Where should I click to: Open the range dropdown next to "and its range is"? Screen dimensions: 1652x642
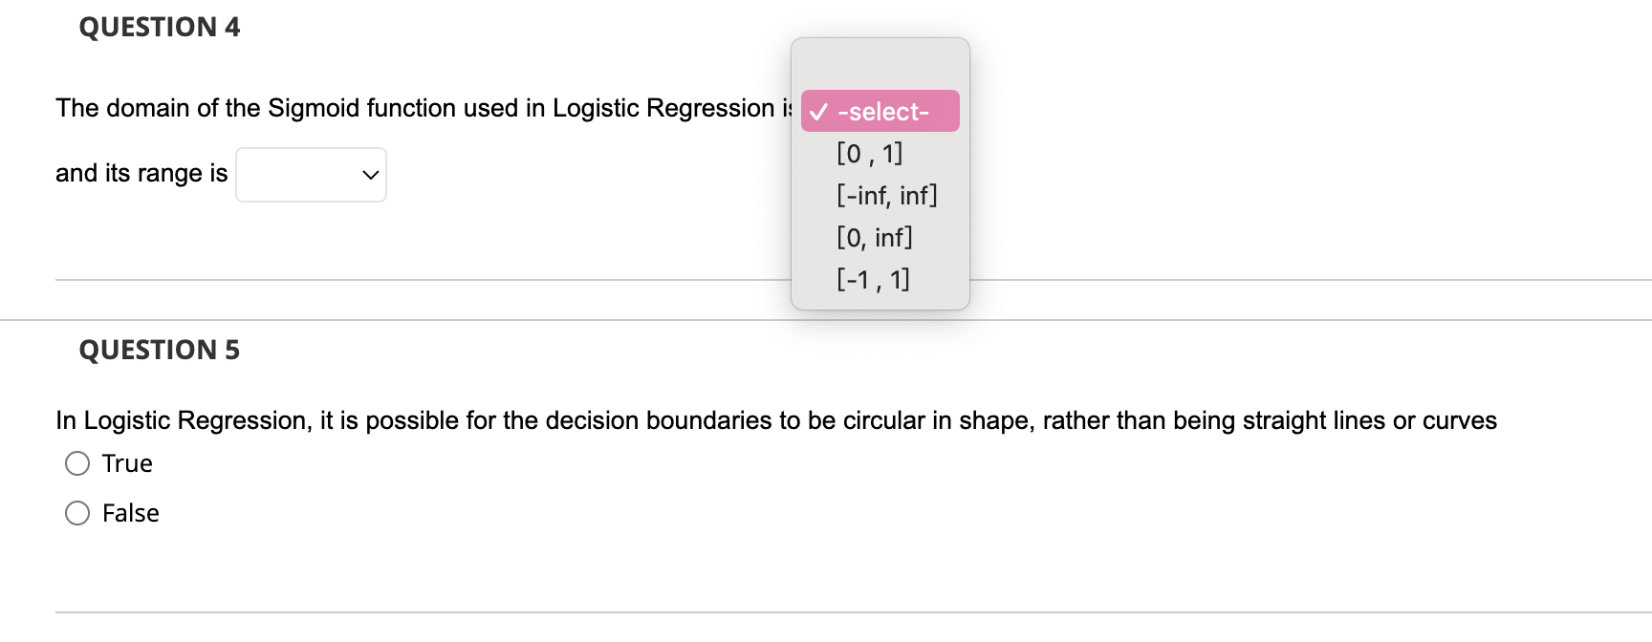pos(311,174)
